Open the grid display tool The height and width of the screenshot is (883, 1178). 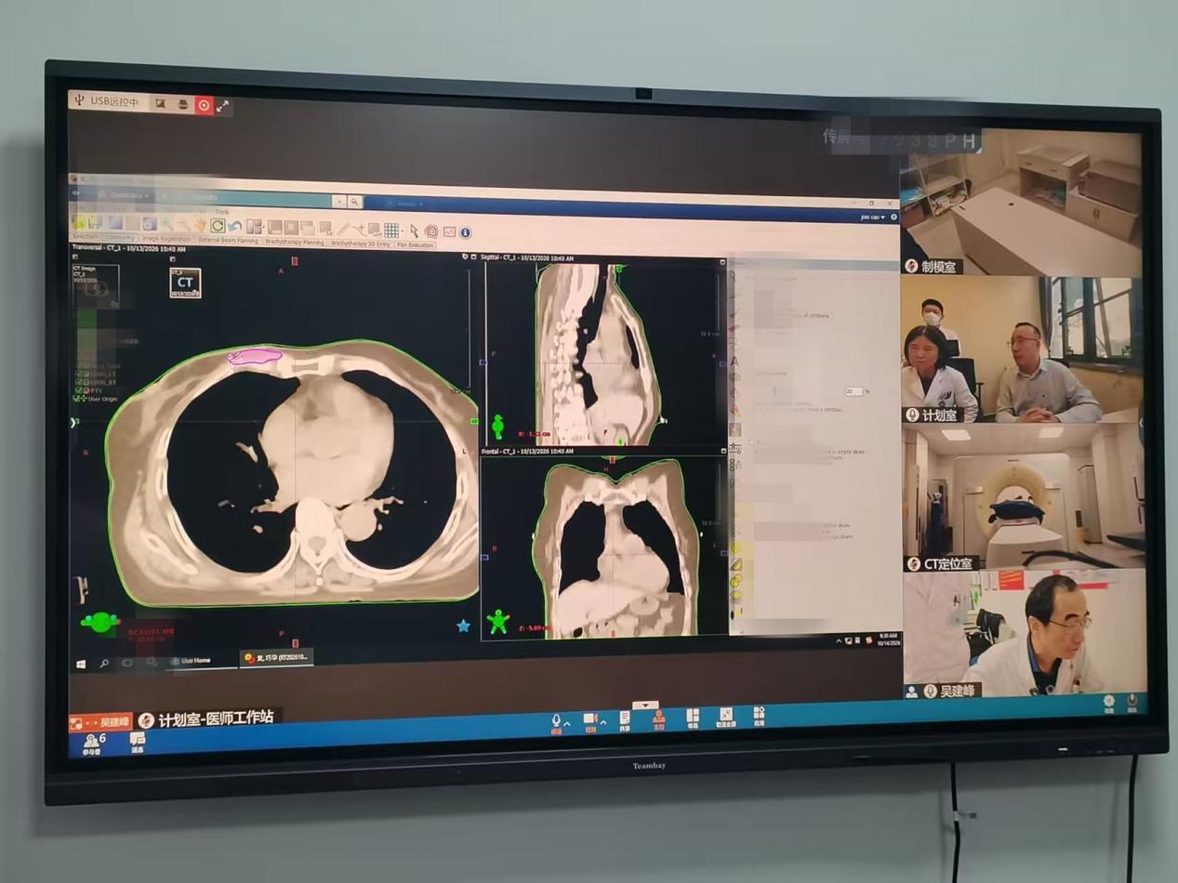coord(391,230)
